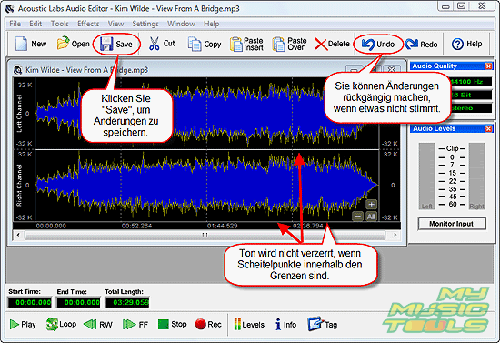Click the Right level meter

(476, 177)
